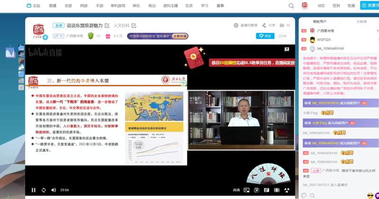The width and height of the screenshot is (379, 199).
Task: Open the 手游 category
Action: 99,6
